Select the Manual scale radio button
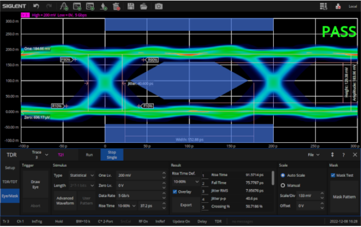Image resolution: width=361 pixels, height=227 pixels. (x=283, y=185)
